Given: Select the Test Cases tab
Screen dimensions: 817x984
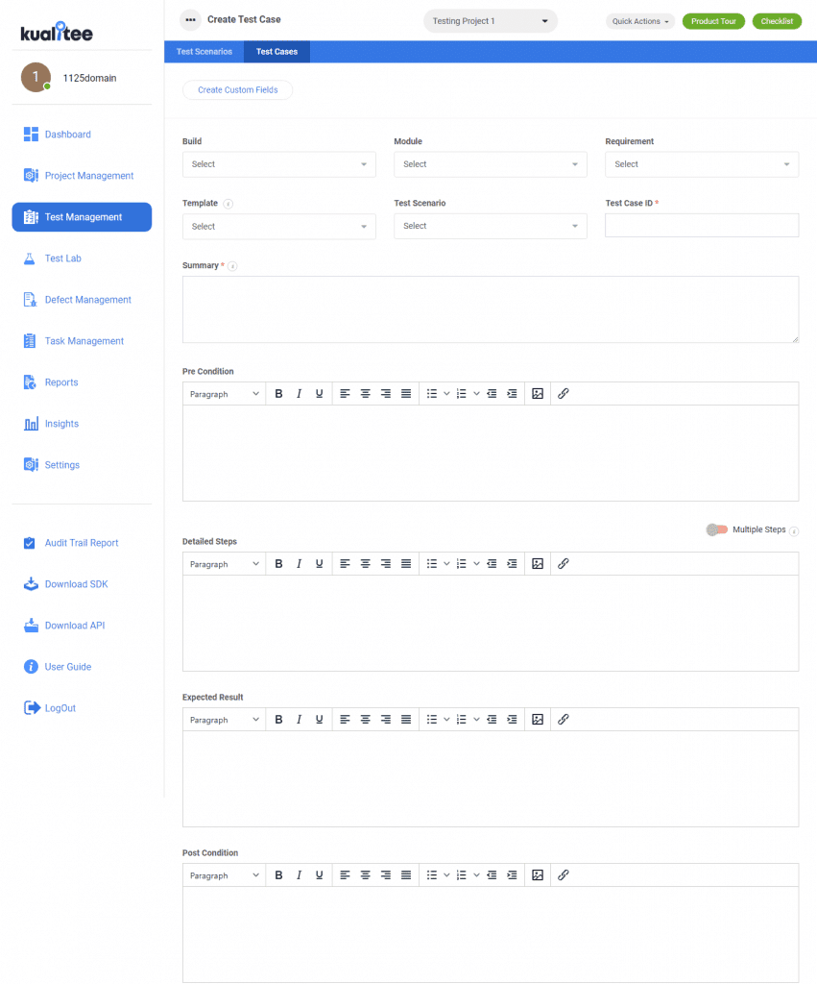Looking at the screenshot, I should point(276,52).
